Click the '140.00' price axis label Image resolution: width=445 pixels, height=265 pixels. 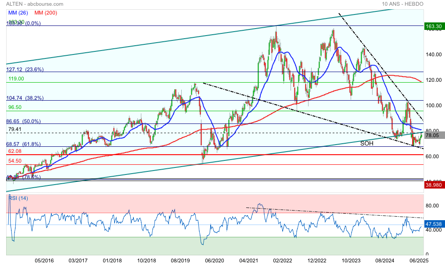[433, 54]
